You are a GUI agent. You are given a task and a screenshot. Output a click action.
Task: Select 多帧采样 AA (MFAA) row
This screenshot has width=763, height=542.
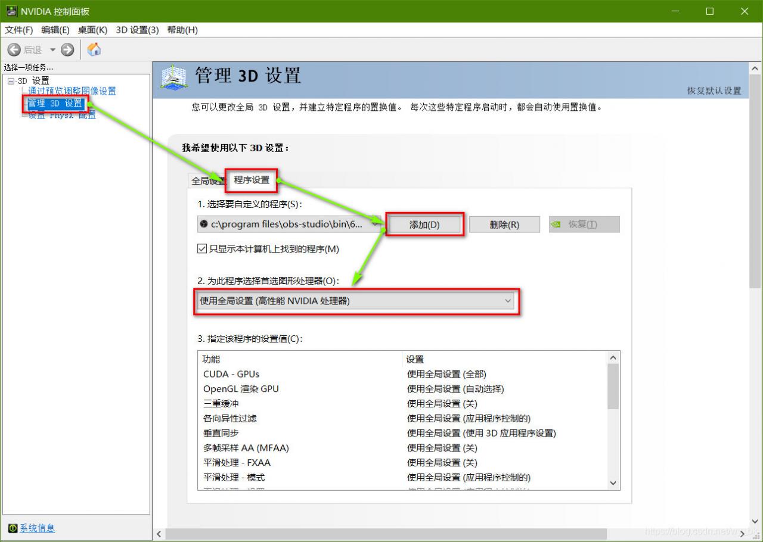(x=402, y=448)
